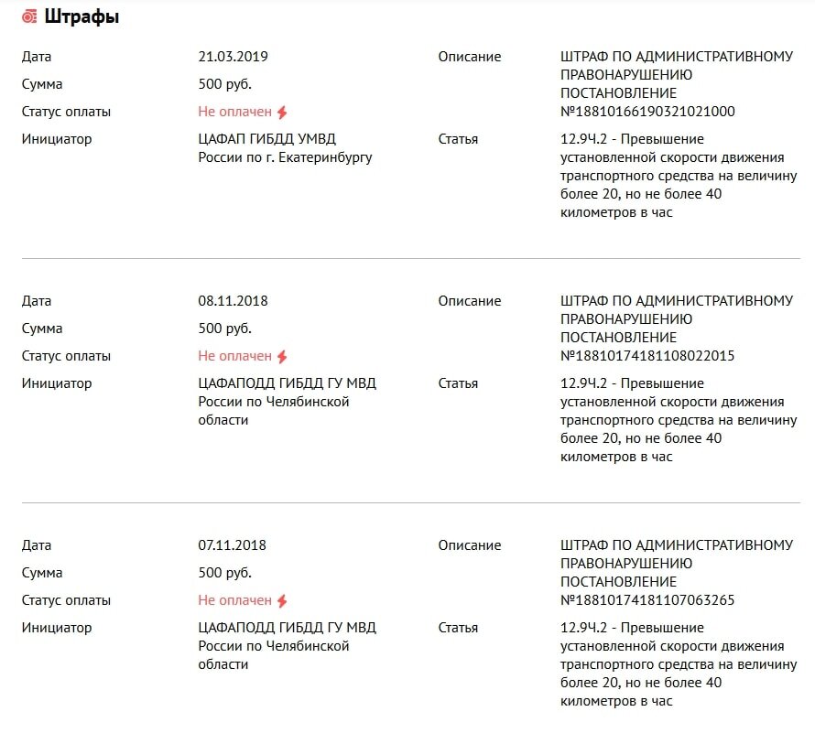Click 500 руб. amount of first fine

[x=224, y=84]
